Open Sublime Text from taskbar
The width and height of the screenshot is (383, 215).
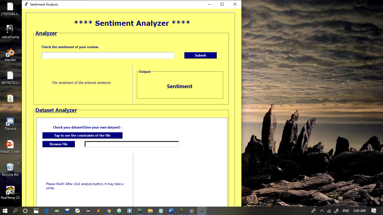click(98, 211)
